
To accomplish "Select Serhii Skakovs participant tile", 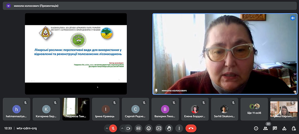I will (224, 109).
